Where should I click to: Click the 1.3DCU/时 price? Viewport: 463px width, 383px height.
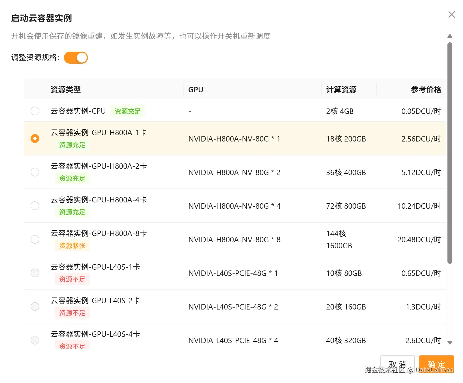423,307
